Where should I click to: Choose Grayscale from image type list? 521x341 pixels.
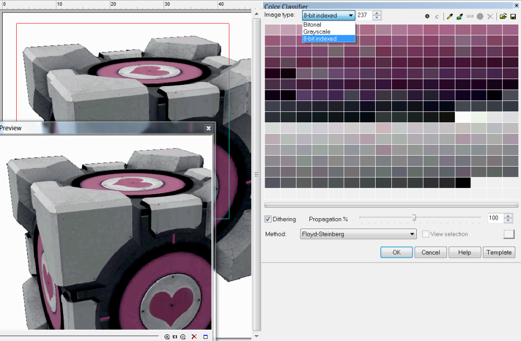pos(329,32)
